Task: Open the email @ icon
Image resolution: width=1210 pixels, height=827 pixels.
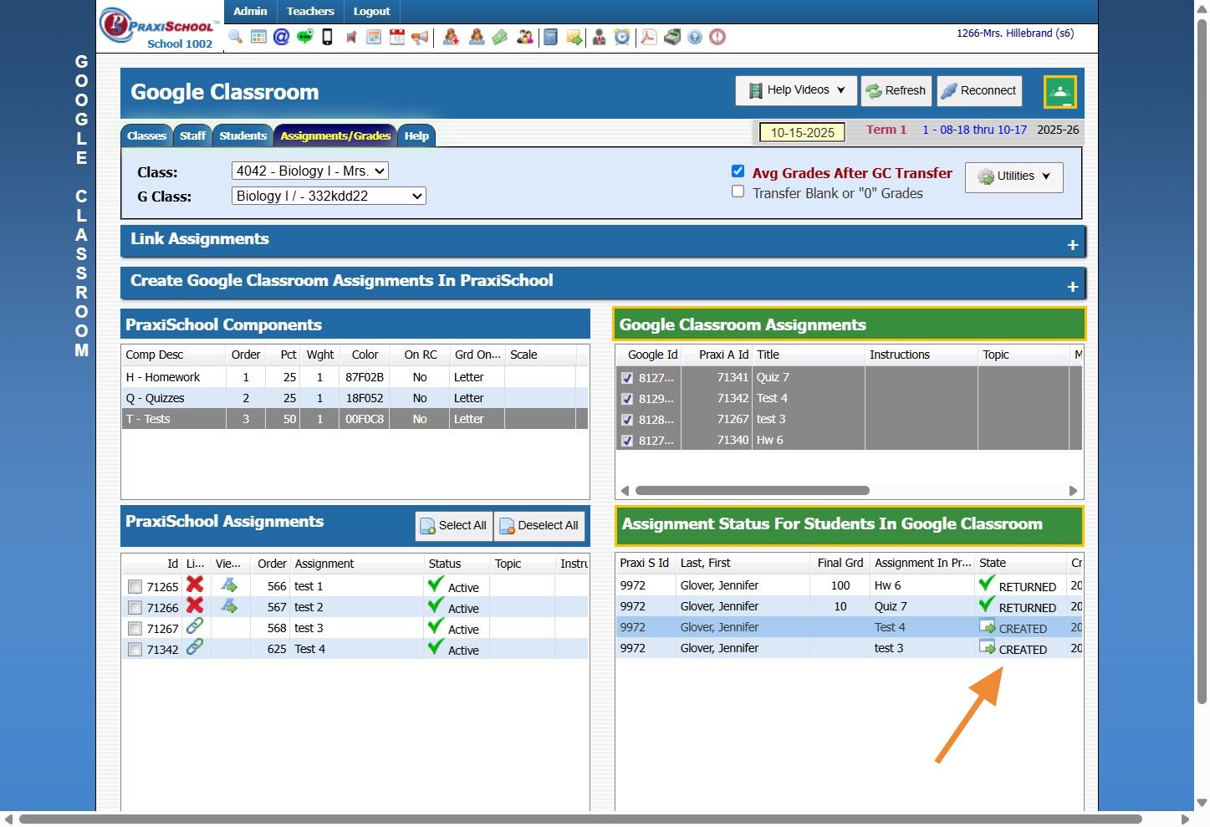Action: point(281,37)
